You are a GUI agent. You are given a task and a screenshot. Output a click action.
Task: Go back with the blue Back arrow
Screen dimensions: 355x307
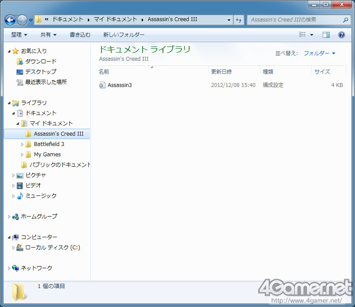[x=10, y=20]
